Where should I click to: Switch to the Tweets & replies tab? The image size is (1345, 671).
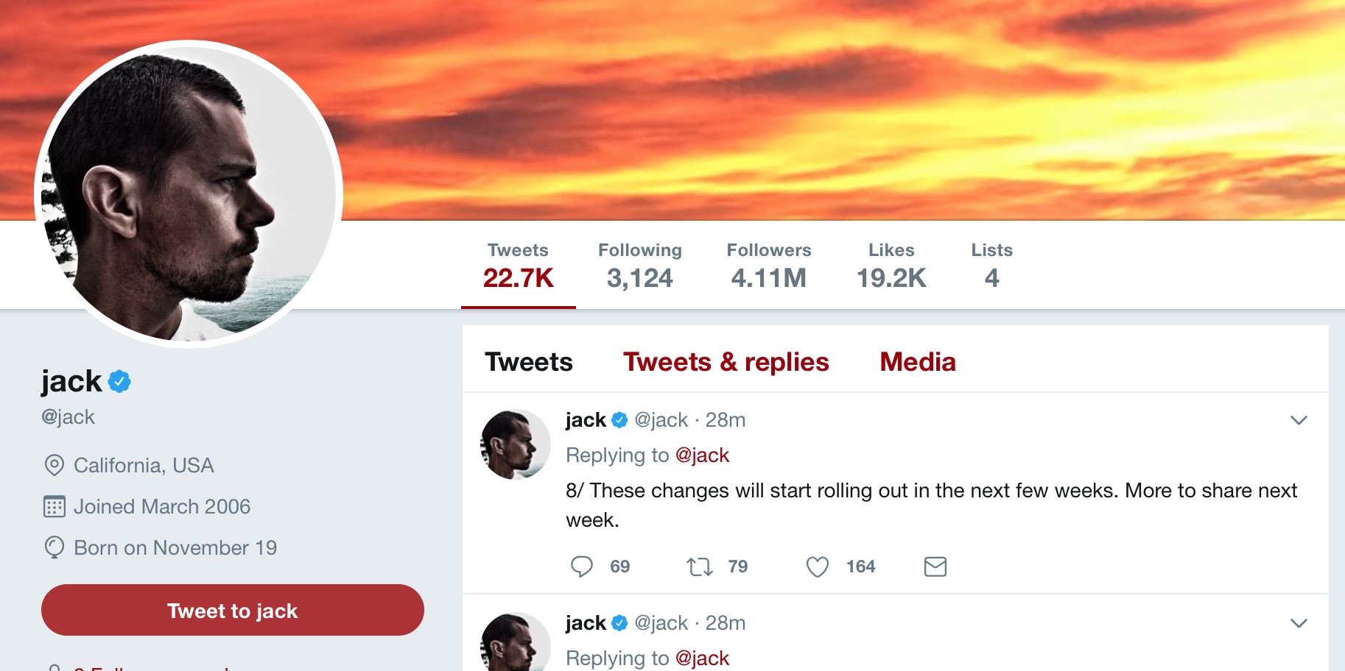pos(726,361)
